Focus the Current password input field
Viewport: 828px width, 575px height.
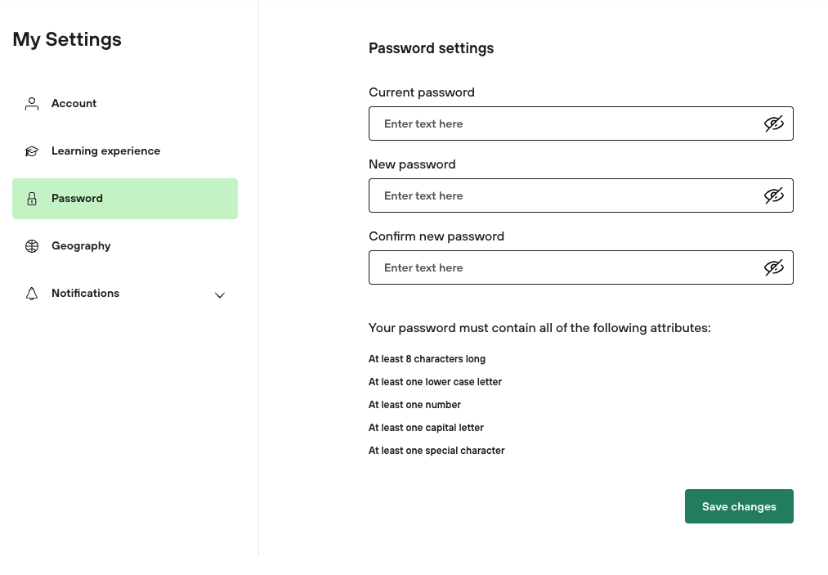click(564, 124)
